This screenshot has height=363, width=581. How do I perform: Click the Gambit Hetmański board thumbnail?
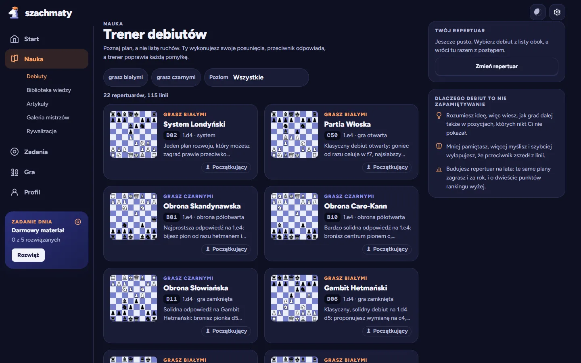coord(295,298)
